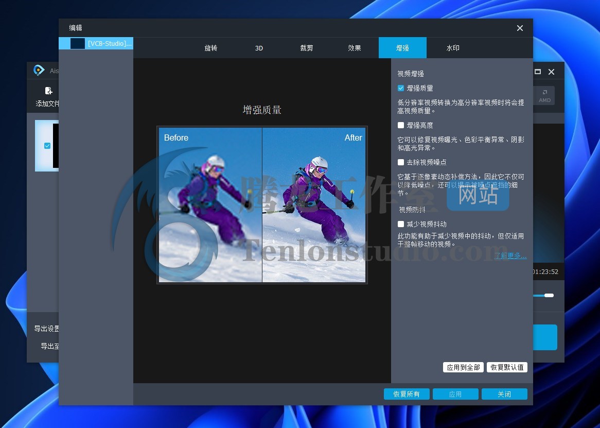Click the add file icon in the main window
Viewport: 600px width, 428px height.
(48, 91)
